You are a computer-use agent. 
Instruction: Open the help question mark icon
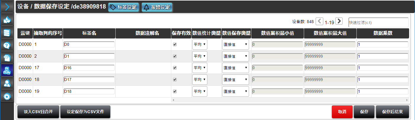click(7, 45)
